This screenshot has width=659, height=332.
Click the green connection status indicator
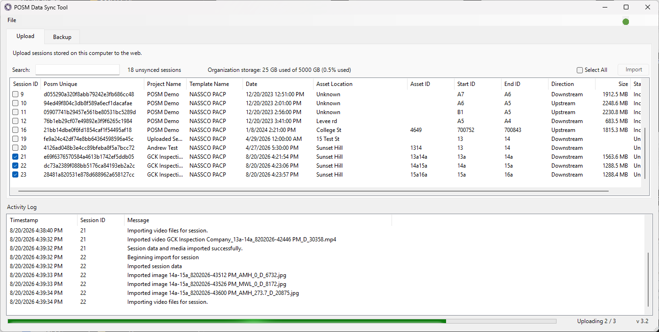coord(626,22)
